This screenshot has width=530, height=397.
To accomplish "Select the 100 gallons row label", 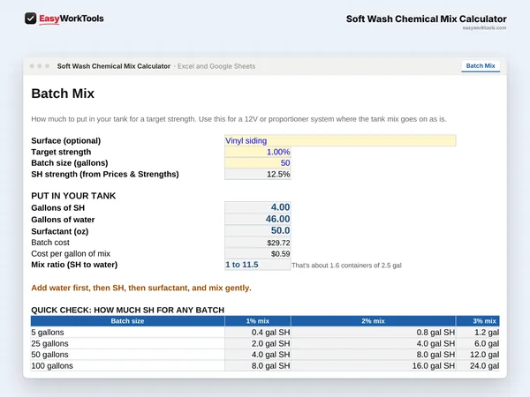I will click(52, 365).
